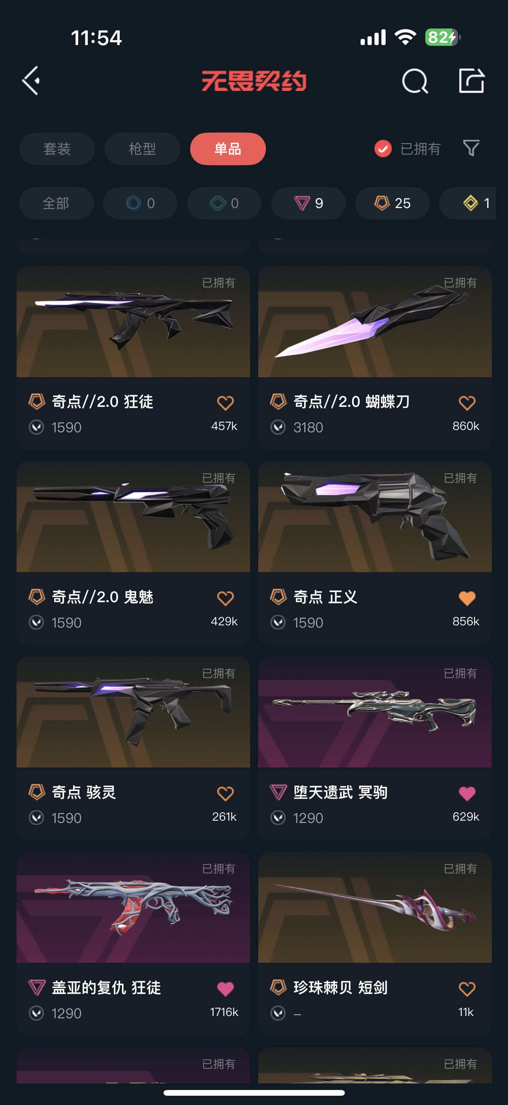Screen dimensions: 508x1105
Task: Toggle the 已拥有 owned checkbox
Action: point(383,149)
